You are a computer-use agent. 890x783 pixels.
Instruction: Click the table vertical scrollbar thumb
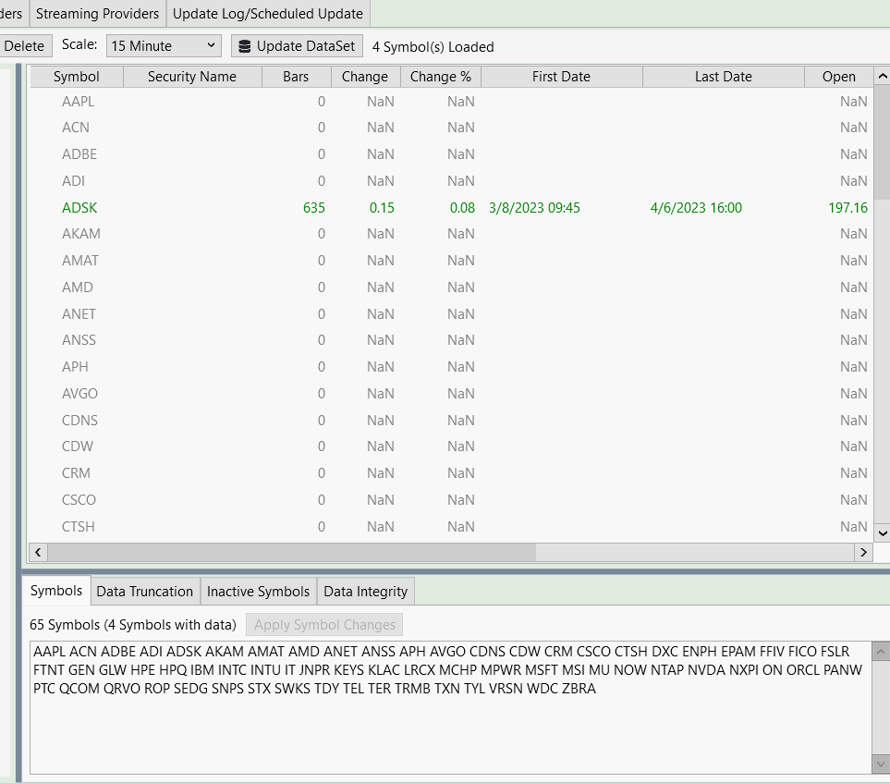tap(882, 142)
